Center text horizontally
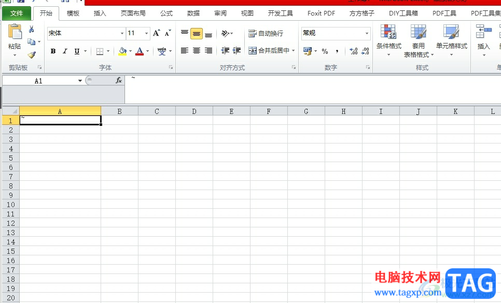501x303 pixels. coord(197,50)
